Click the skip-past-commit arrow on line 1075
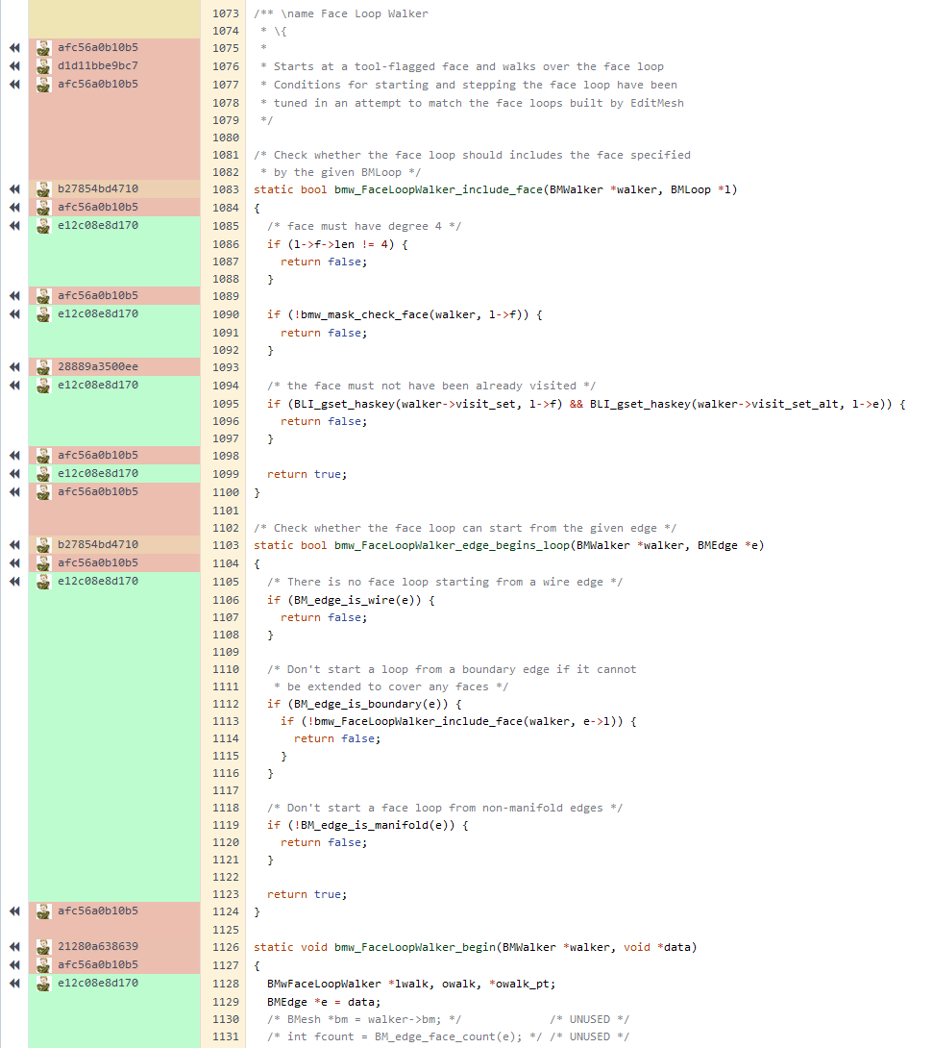 pyautogui.click(x=14, y=47)
